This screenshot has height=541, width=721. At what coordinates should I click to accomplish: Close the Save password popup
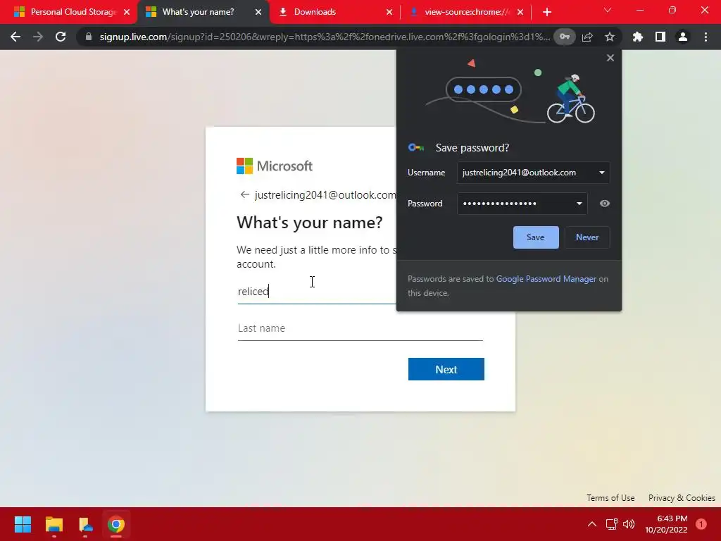coord(610,58)
